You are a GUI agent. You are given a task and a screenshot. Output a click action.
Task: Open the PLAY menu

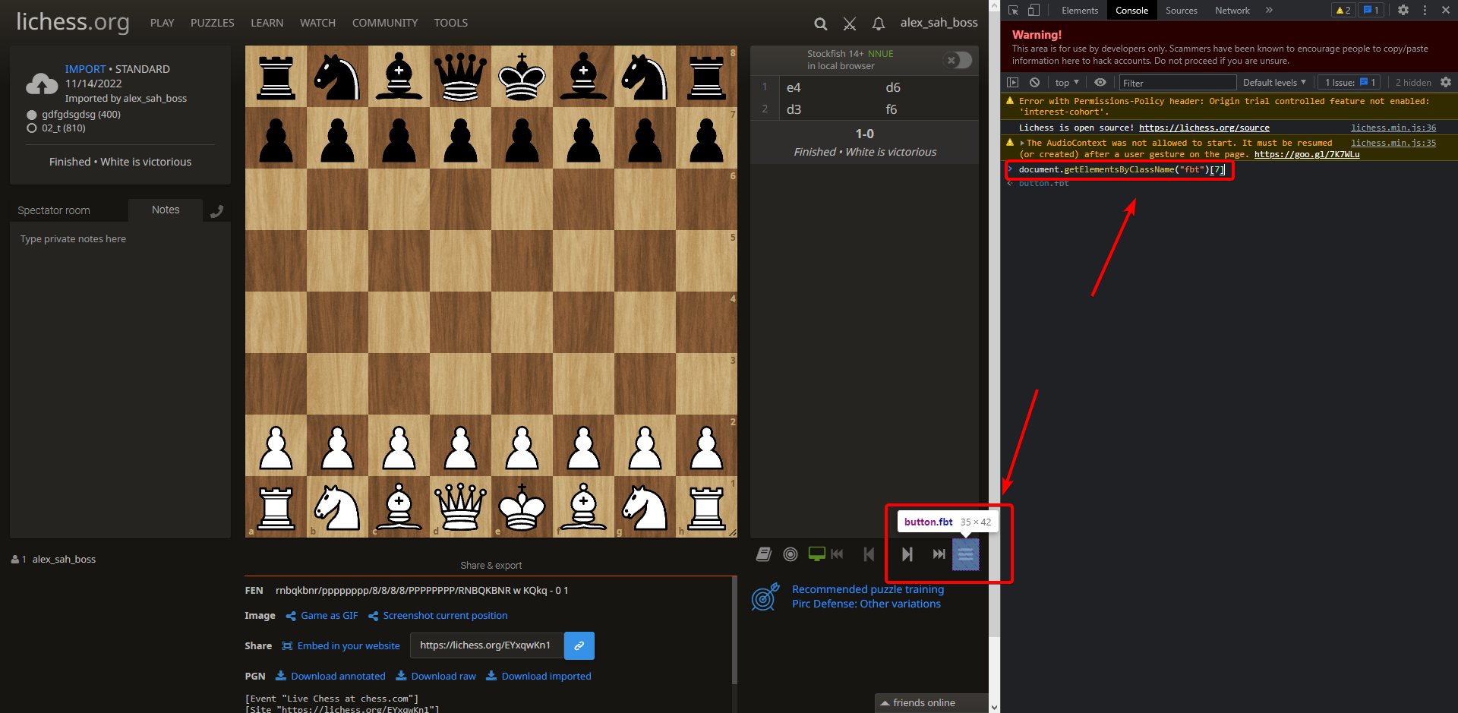[x=163, y=23]
